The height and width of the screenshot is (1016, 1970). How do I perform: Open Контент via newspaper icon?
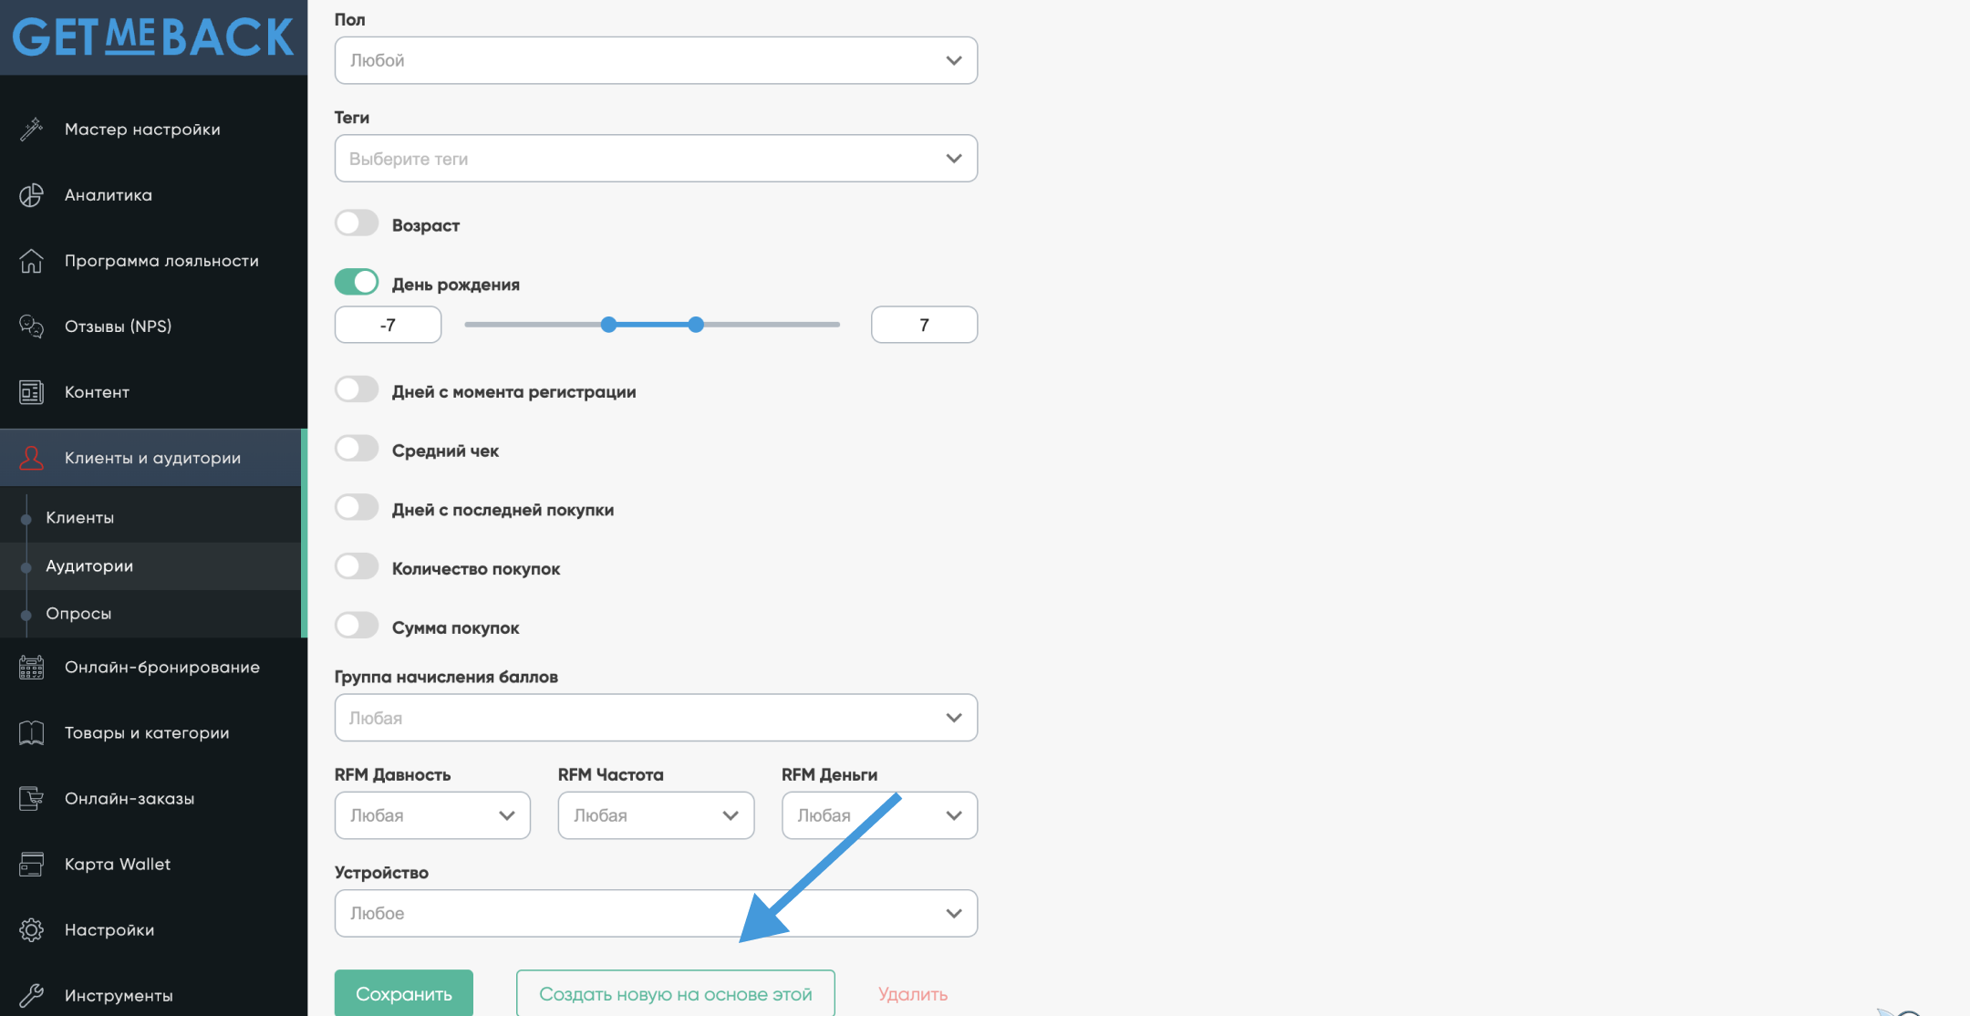tap(31, 392)
